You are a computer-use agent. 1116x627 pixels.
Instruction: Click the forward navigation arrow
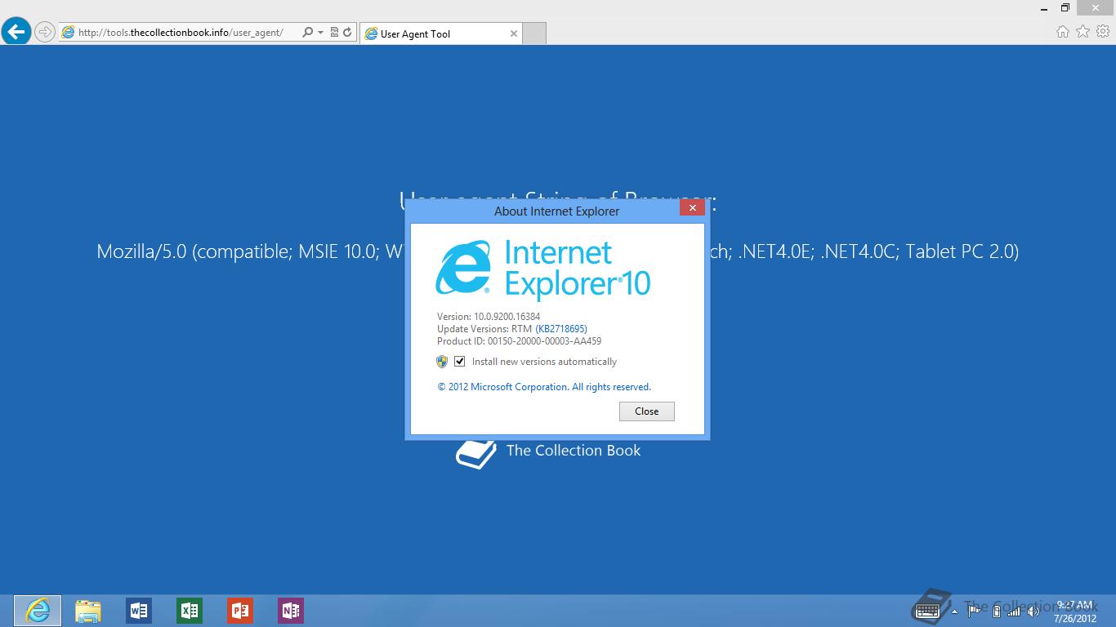(x=45, y=33)
